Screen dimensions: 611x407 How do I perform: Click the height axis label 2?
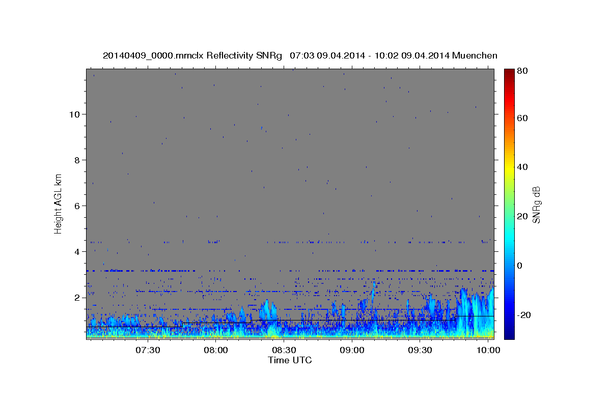click(77, 297)
